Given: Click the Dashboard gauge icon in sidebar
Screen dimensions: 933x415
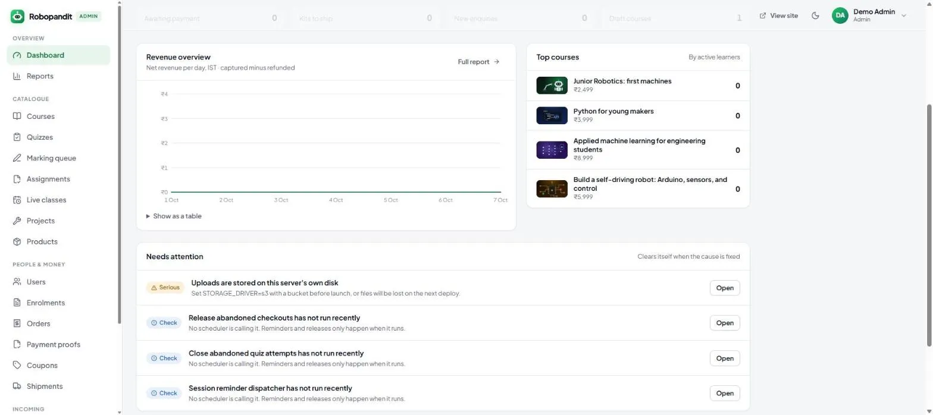Looking at the screenshot, I should [x=17, y=55].
